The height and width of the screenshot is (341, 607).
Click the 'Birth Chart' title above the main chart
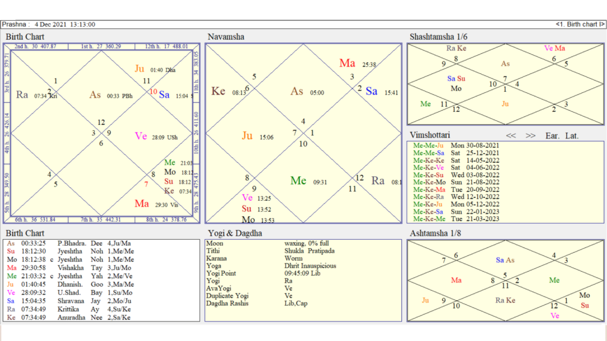point(25,37)
